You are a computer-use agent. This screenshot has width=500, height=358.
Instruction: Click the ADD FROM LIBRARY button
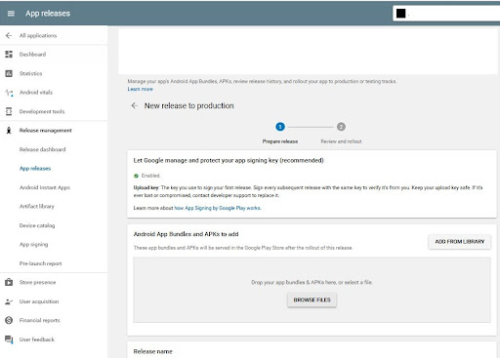point(460,242)
